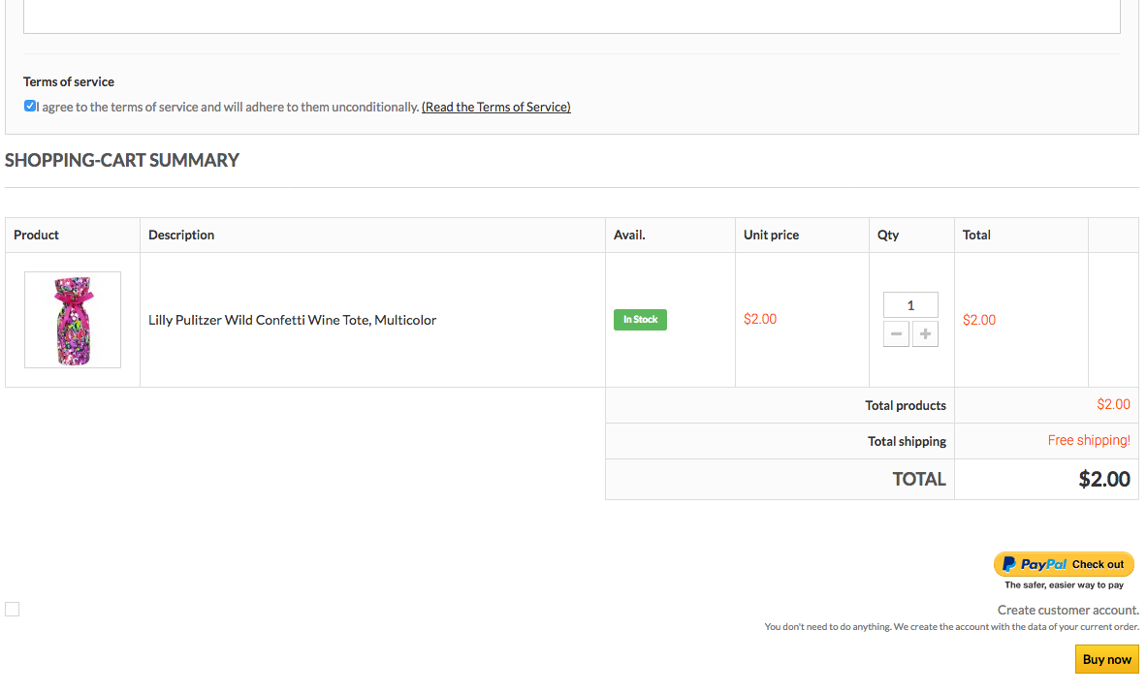Click the Product column header
This screenshot has width=1147, height=693.
[x=37, y=235]
